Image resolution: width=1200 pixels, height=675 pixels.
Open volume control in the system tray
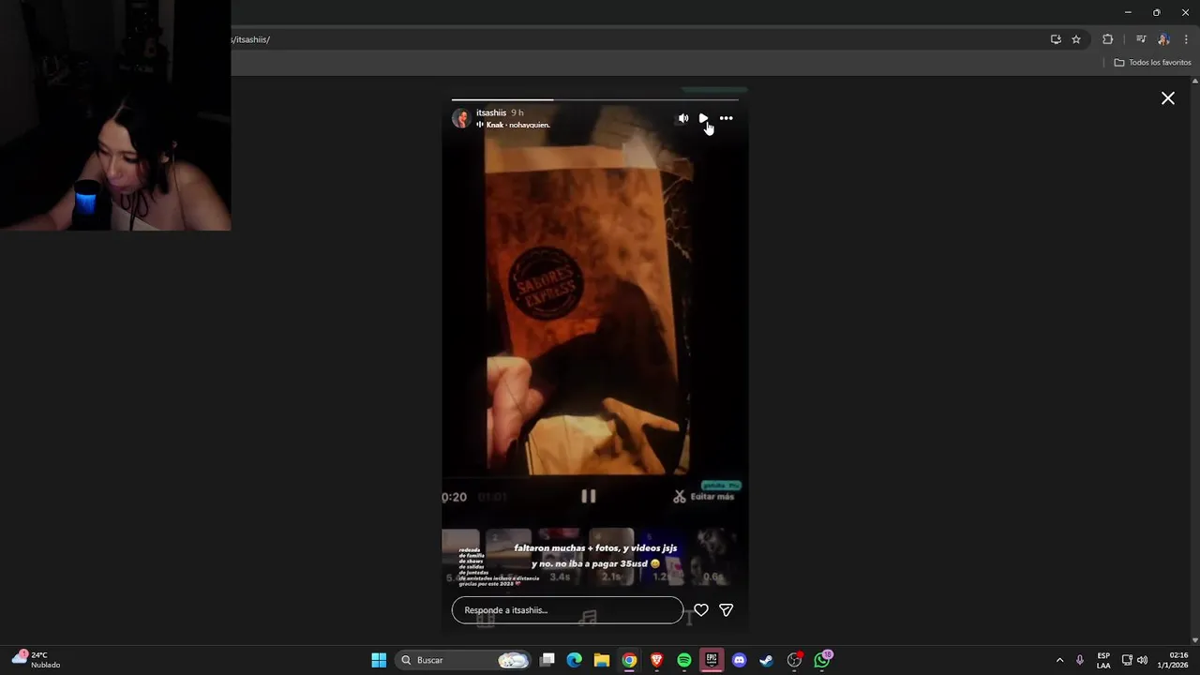click(1142, 660)
